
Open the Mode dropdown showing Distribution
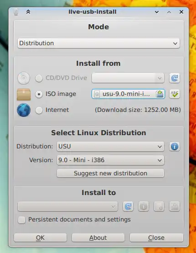pyautogui.click(x=98, y=43)
